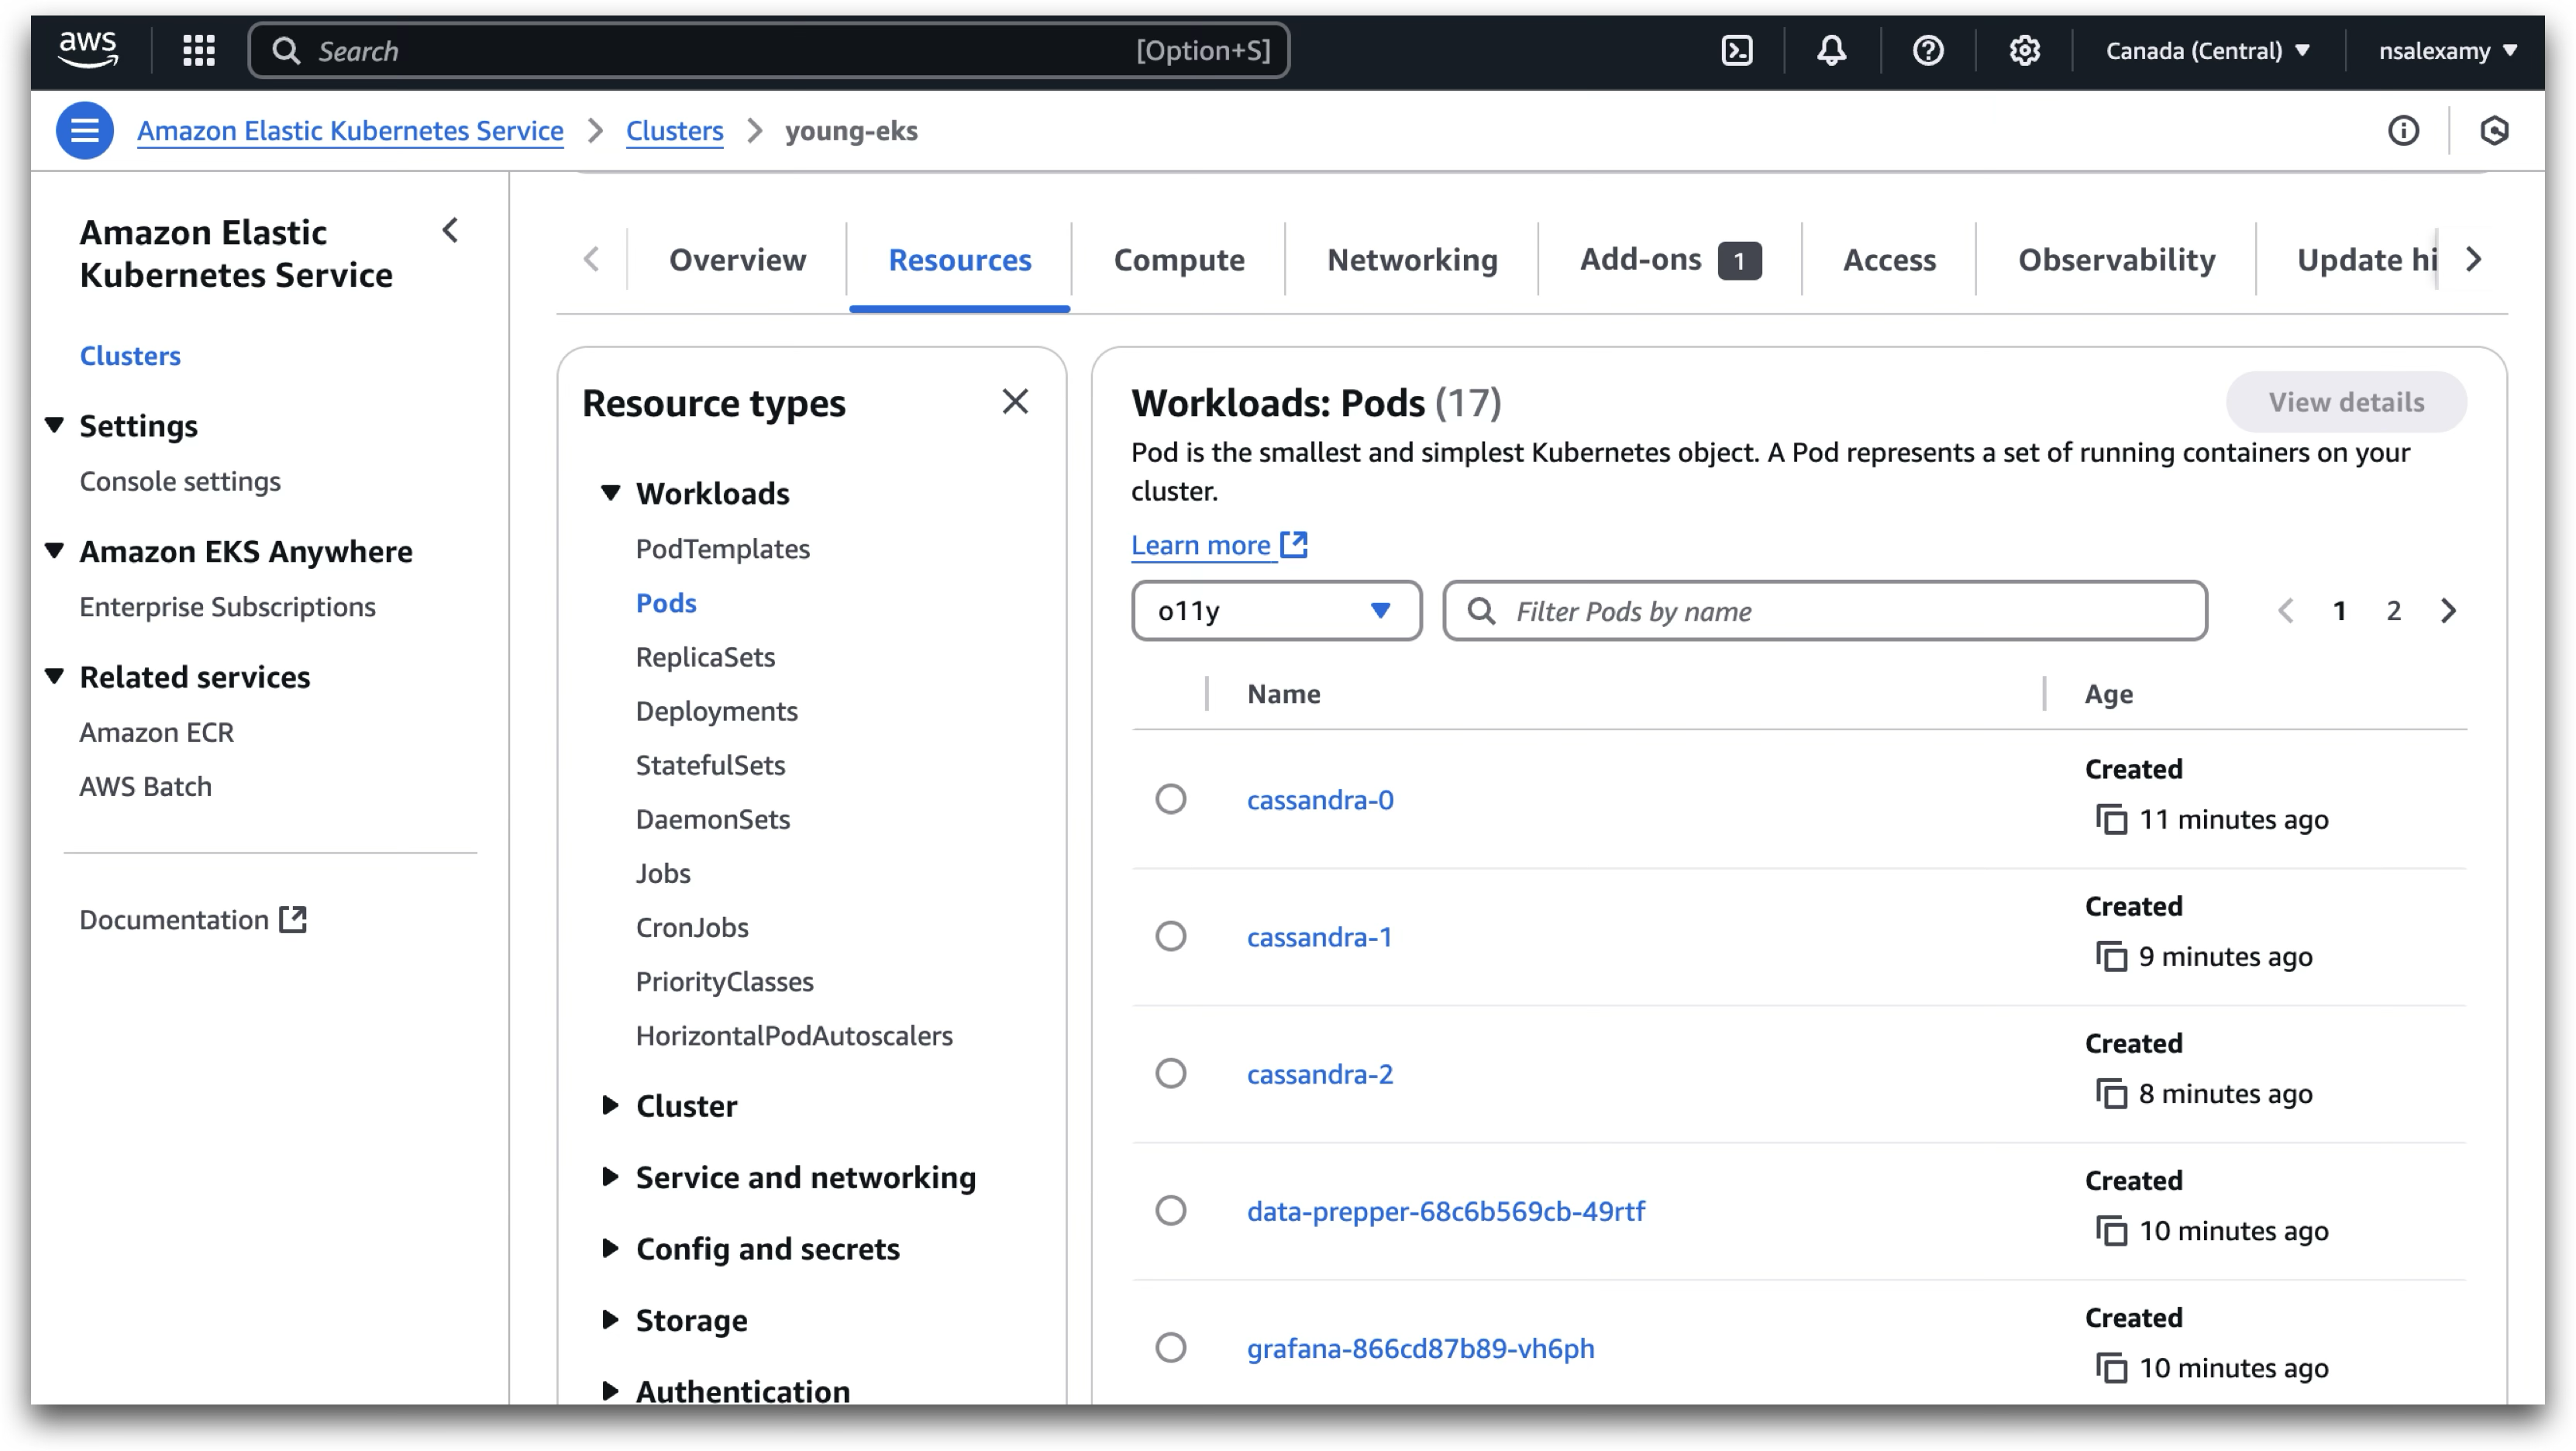The width and height of the screenshot is (2576, 1451).
Task: Click the Documentation external link icon
Action: [x=293, y=919]
